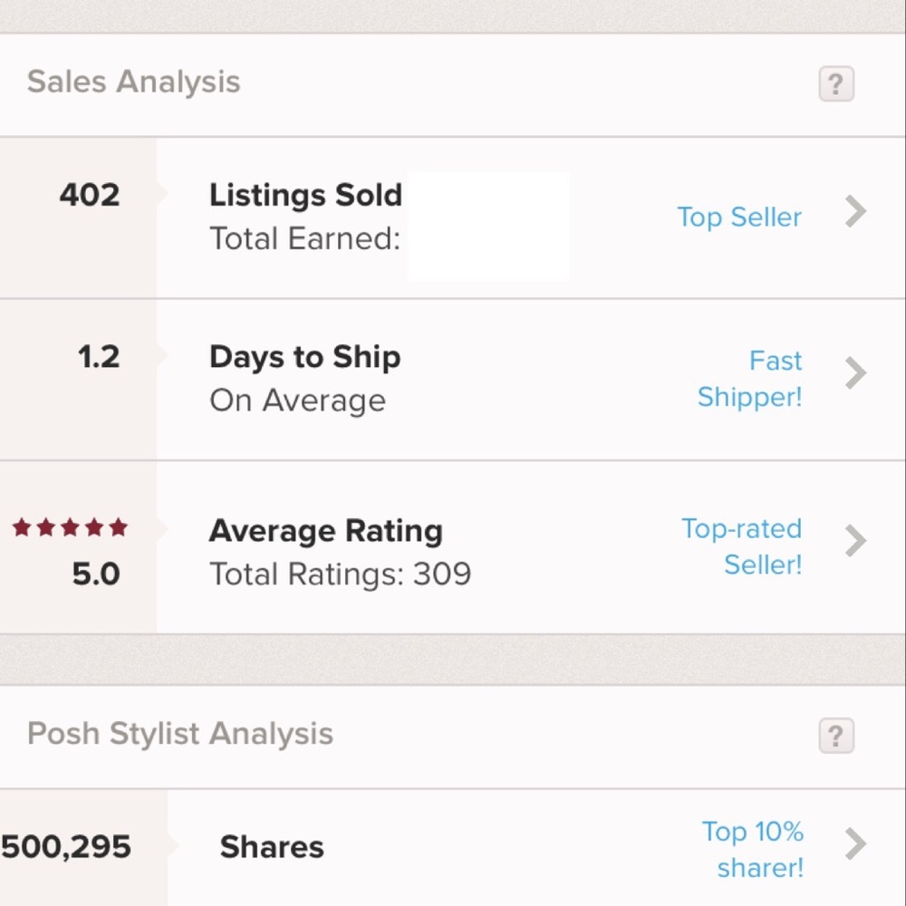Click the Top 10% sharer! link
This screenshot has width=906, height=906.
click(752, 850)
